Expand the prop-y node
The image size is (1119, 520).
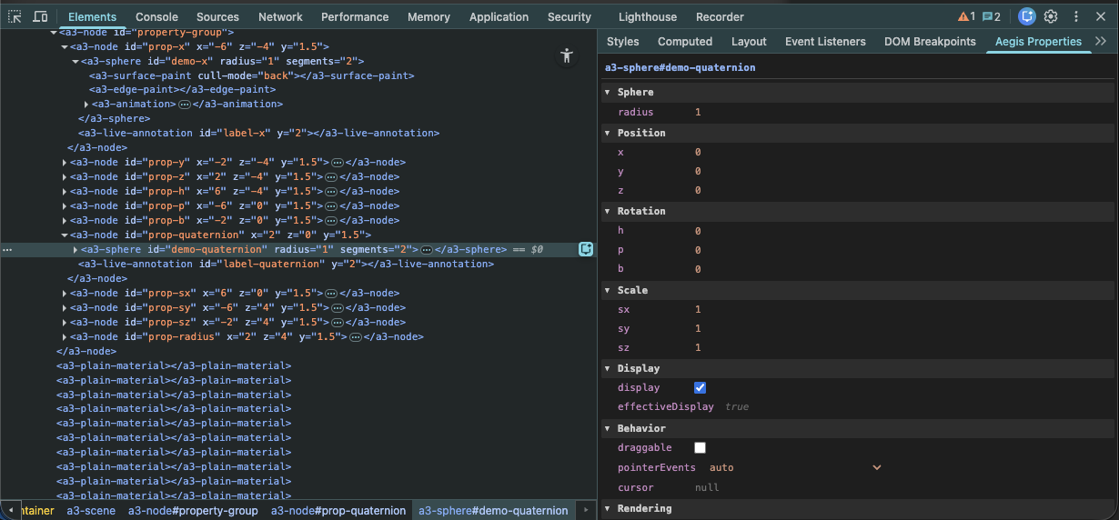pos(65,163)
